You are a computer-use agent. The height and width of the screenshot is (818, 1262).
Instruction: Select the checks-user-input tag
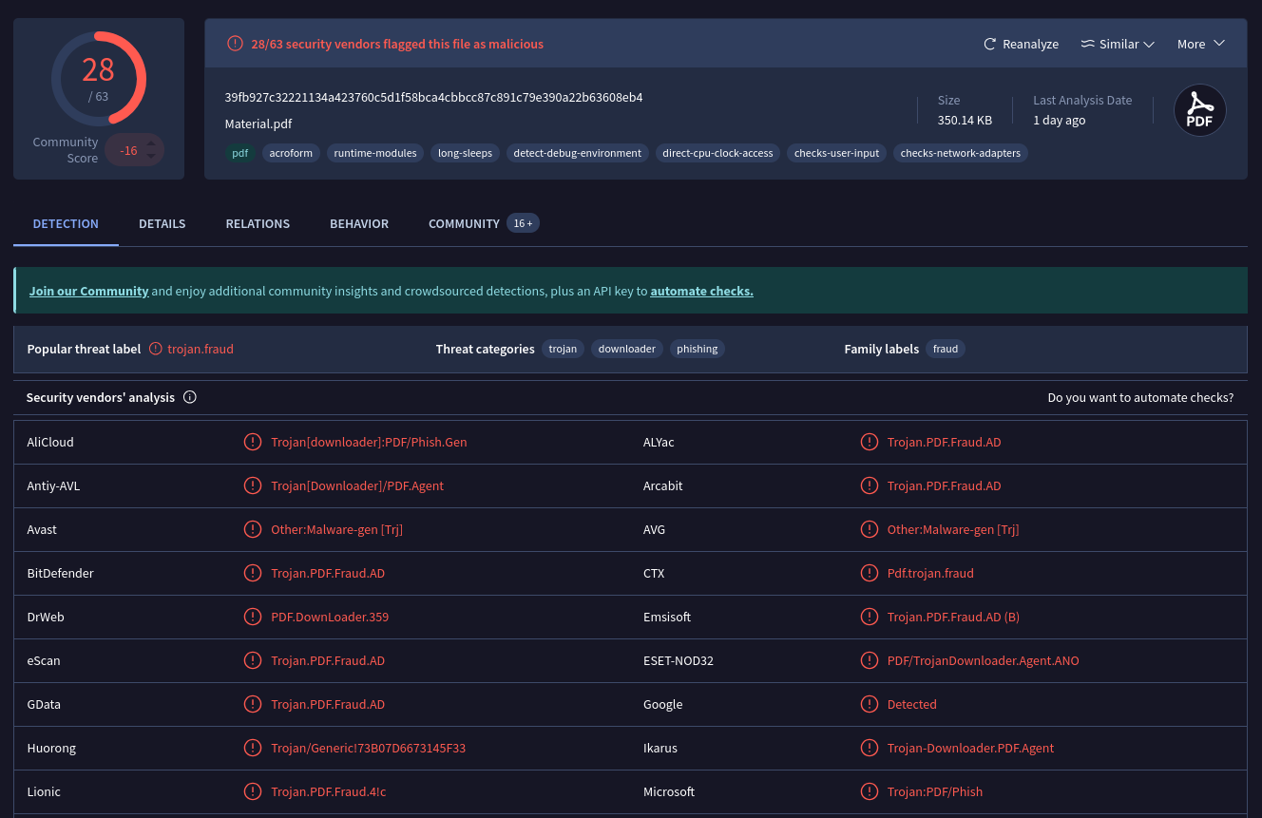coord(837,153)
